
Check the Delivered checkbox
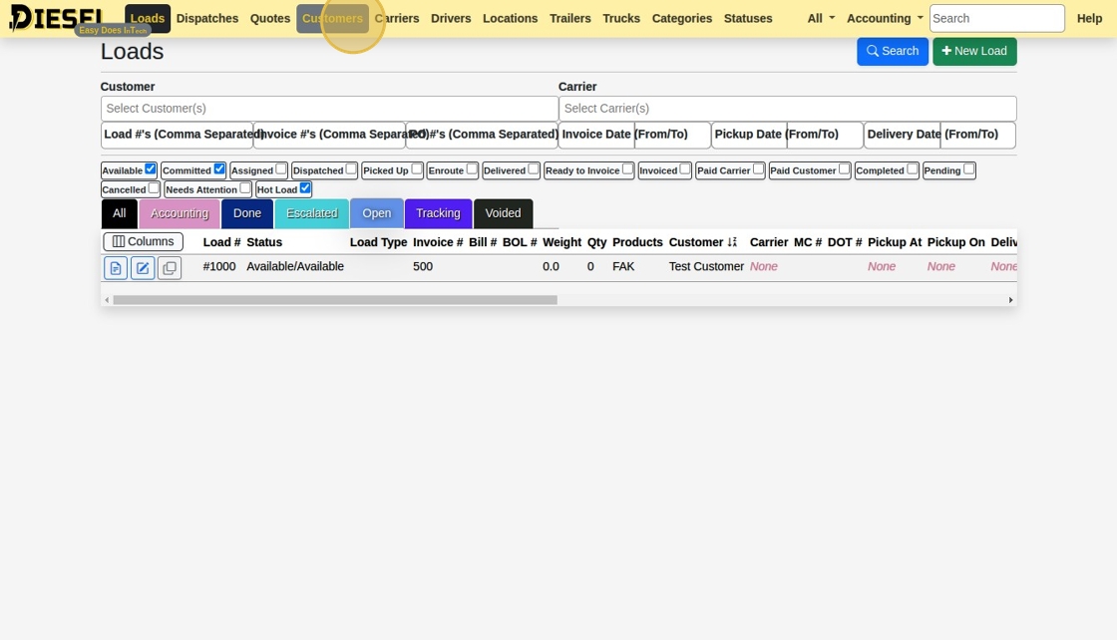pyautogui.click(x=534, y=168)
